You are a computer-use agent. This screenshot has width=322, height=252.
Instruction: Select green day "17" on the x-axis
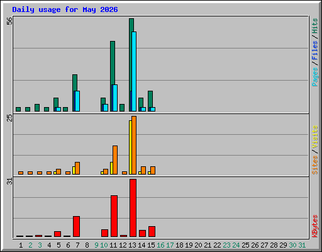tap(170, 245)
